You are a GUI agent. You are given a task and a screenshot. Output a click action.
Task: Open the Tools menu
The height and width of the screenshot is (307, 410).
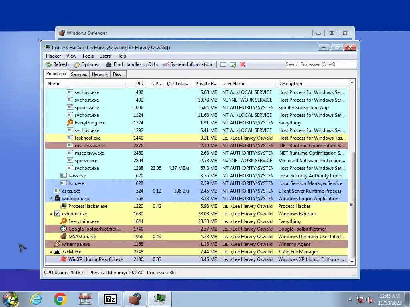point(88,56)
